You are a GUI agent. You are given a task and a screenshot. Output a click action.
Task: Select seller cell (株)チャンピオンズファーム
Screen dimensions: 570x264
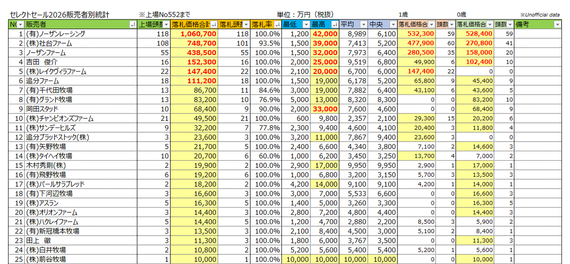tap(81, 118)
